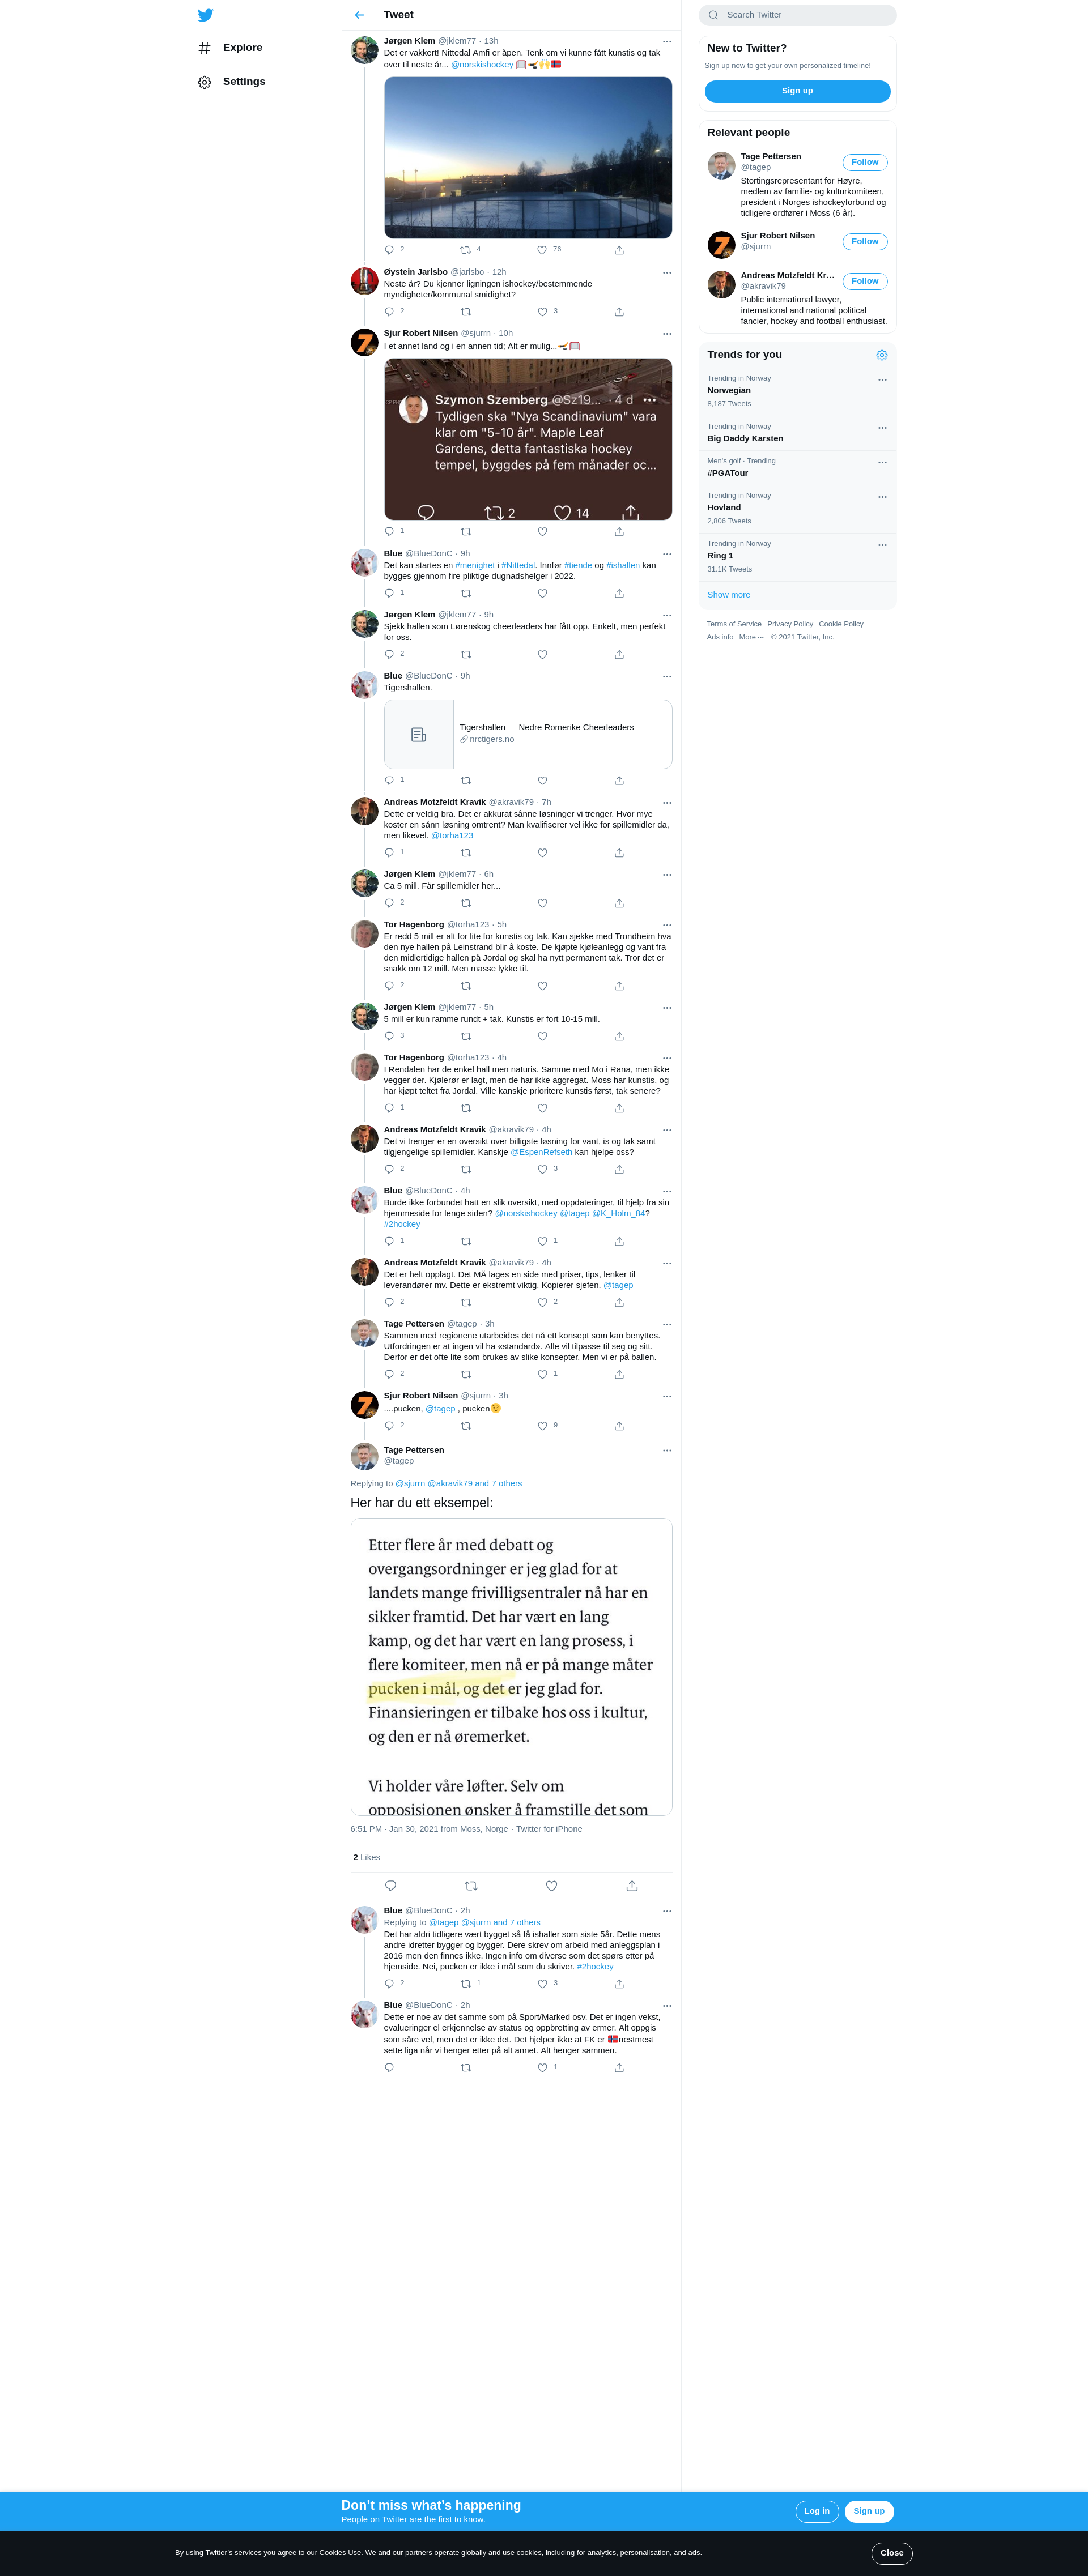Like Tage Pettersen's main tweet
Viewport: 1088px width, 2576px height.
tap(551, 1886)
